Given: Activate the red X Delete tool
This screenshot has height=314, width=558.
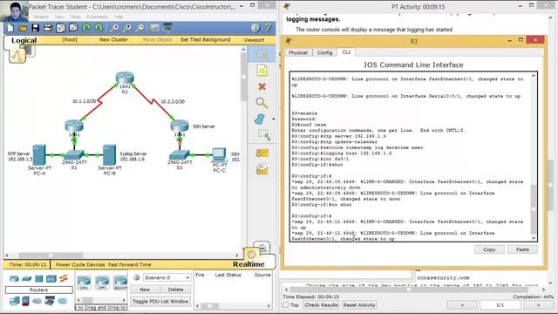Looking at the screenshot, I should tap(262, 86).
